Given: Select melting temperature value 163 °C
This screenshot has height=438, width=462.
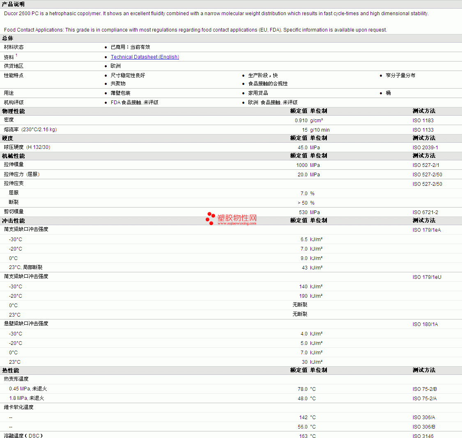Looking at the screenshot, I should 307,436.
